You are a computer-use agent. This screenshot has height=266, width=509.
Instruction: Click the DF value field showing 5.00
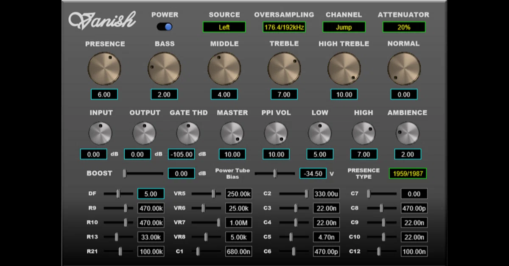tap(151, 194)
